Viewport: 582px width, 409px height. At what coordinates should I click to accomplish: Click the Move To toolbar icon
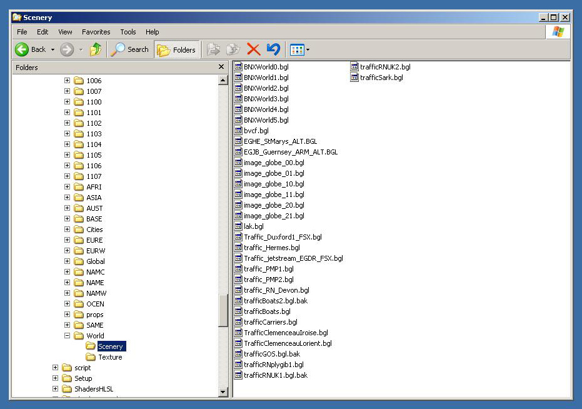coord(213,49)
